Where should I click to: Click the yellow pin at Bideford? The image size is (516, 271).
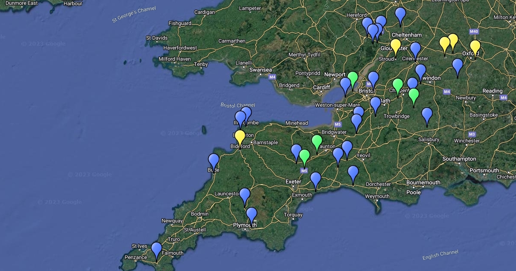[x=240, y=137]
